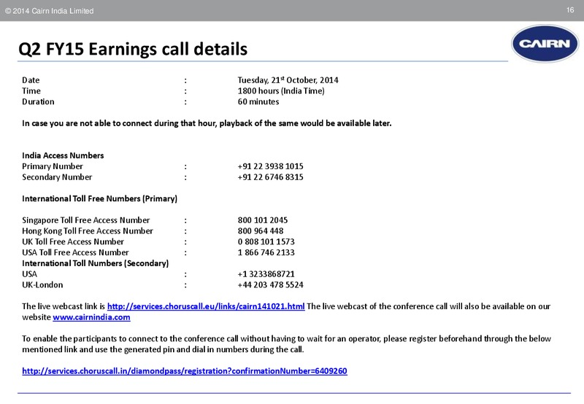This screenshot has height=404, width=584.
Task: Click the Primary Number label
Action: coord(53,167)
